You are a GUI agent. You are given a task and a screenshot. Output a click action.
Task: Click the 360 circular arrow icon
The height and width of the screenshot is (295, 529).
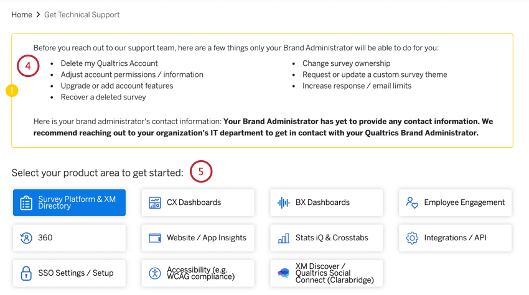click(x=26, y=238)
